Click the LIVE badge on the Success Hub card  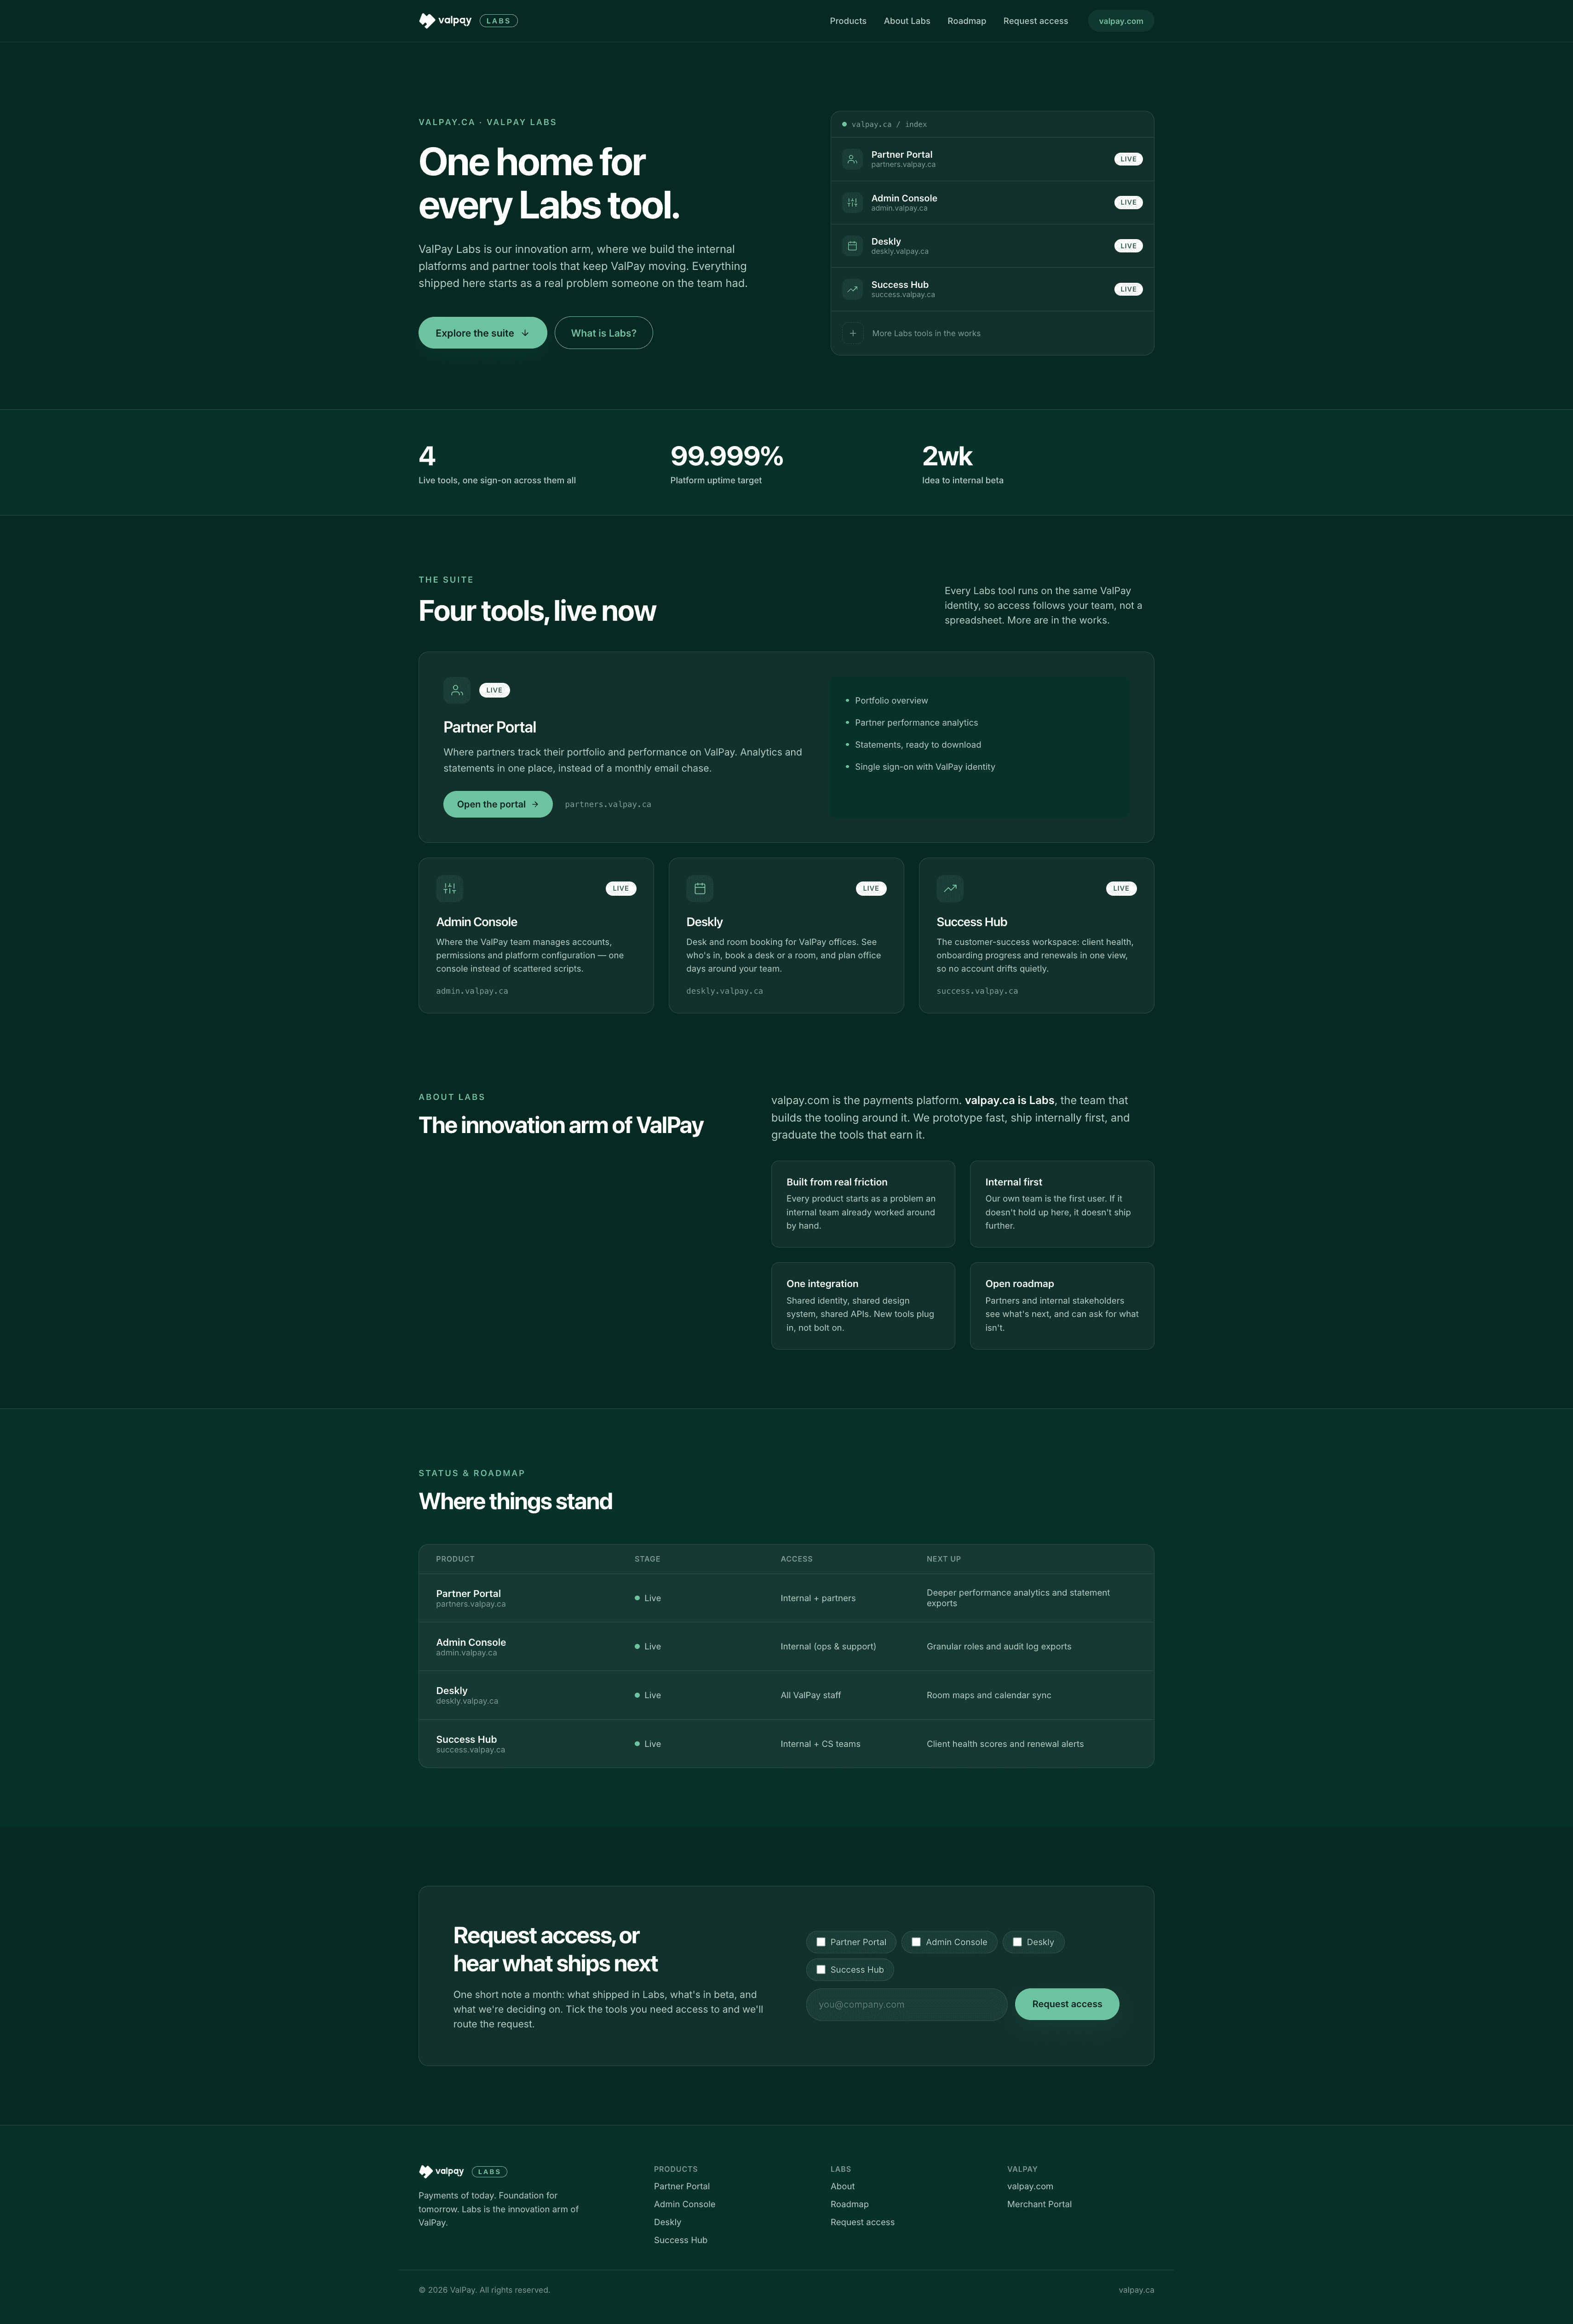pos(1121,888)
